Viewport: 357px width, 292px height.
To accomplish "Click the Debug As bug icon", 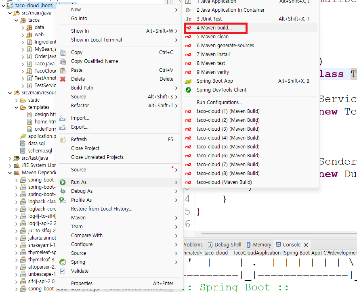I will tap(63, 191).
